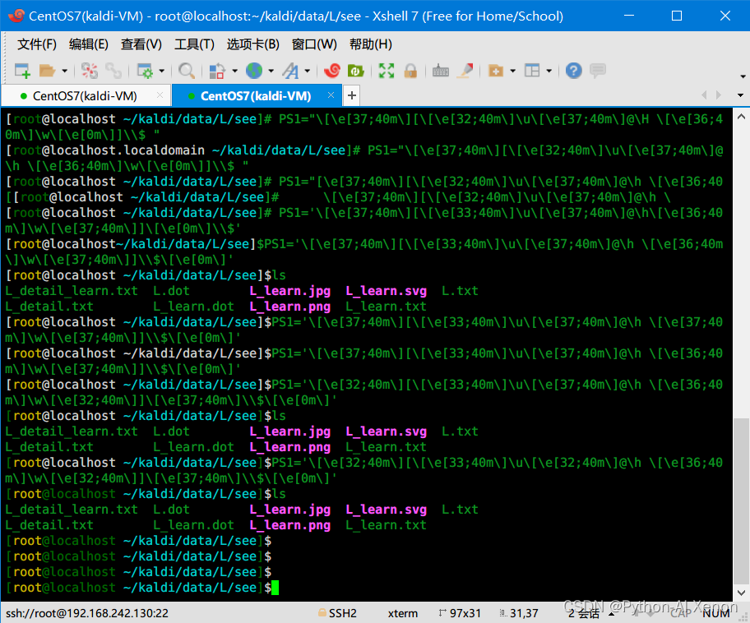The width and height of the screenshot is (750, 623).
Task: Open the blue Help question icon
Action: [573, 71]
